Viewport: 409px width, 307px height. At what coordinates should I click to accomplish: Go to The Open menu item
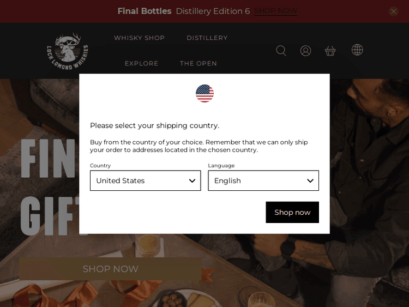[199, 63]
